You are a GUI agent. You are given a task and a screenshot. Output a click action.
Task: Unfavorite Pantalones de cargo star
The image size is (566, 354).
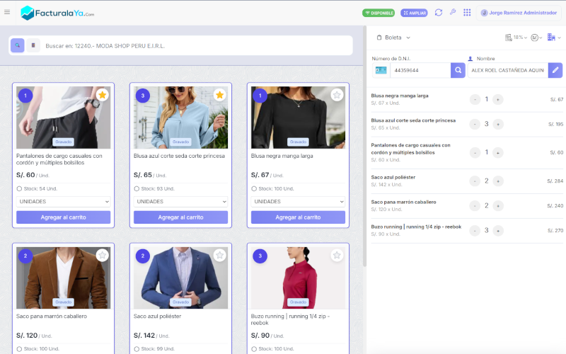(x=103, y=95)
